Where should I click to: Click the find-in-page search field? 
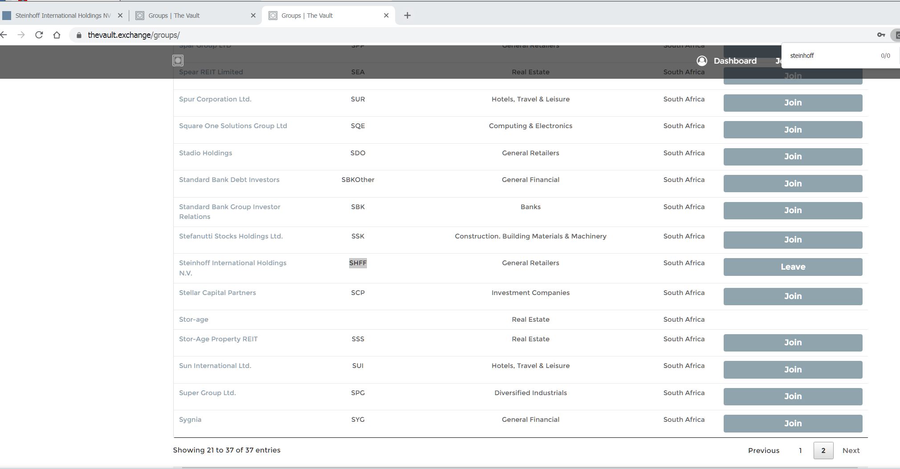pos(828,56)
